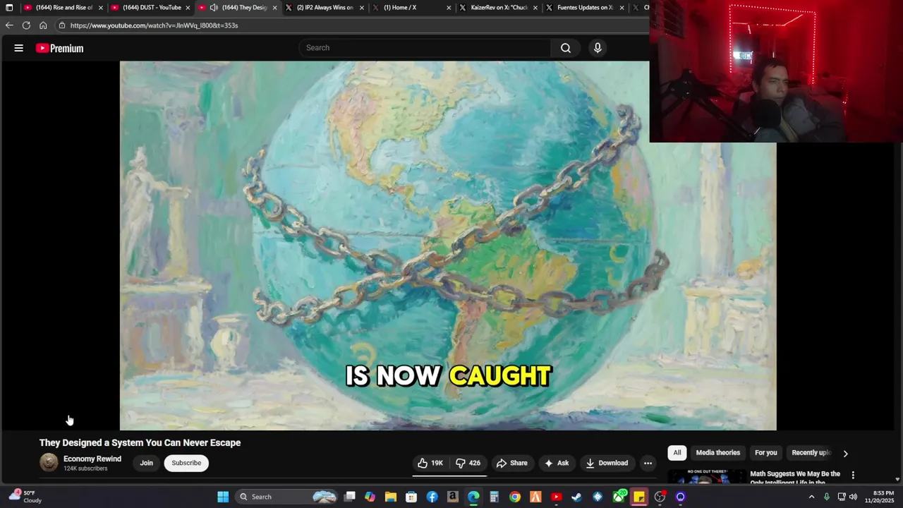Go back in browser history
The height and width of the screenshot is (508, 903).
point(9,25)
